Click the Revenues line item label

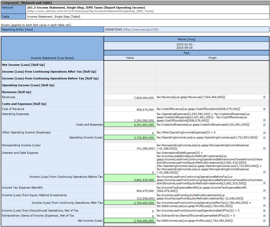coord(8,97)
